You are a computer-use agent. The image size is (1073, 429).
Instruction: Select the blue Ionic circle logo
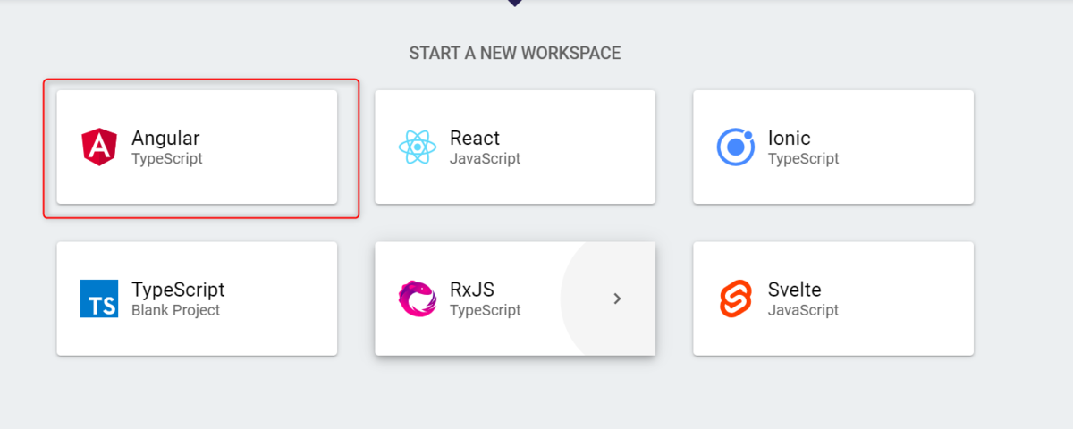tap(735, 147)
